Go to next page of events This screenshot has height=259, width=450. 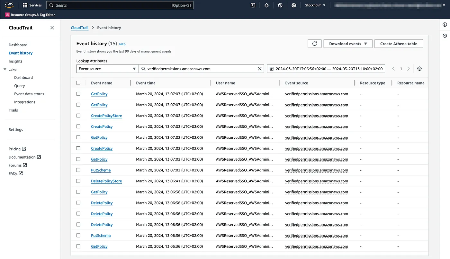[409, 69]
